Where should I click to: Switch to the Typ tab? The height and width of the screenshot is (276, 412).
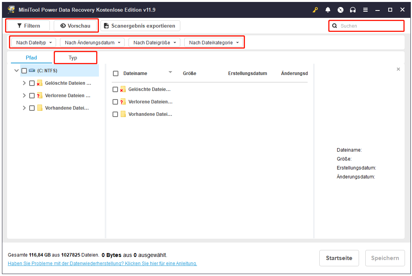[73, 58]
